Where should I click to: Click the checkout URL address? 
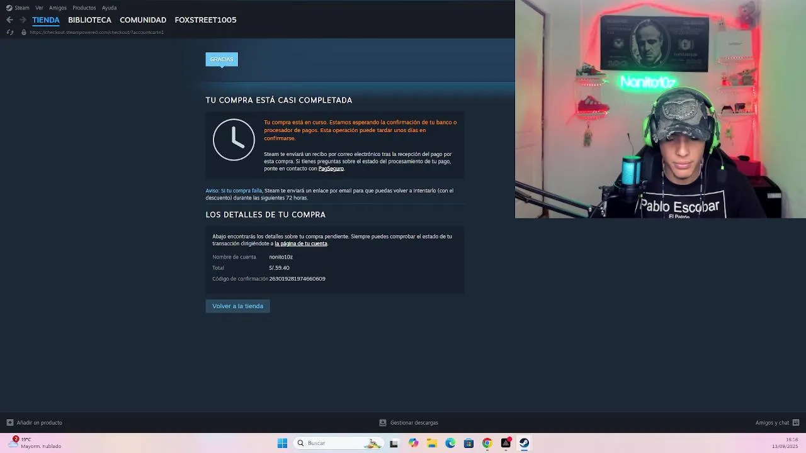[96, 32]
